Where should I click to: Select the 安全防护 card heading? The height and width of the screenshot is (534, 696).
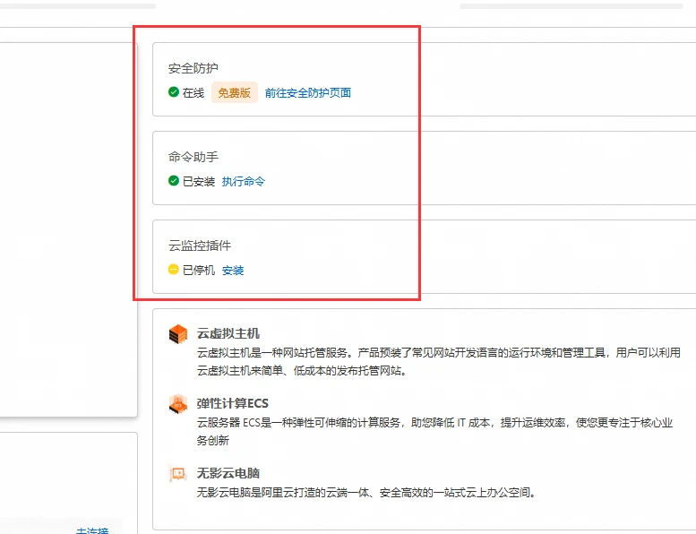pos(193,68)
